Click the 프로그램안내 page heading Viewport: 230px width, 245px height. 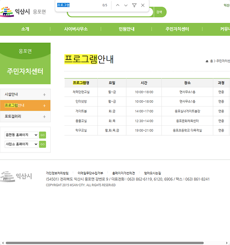pyautogui.click(x=89, y=59)
